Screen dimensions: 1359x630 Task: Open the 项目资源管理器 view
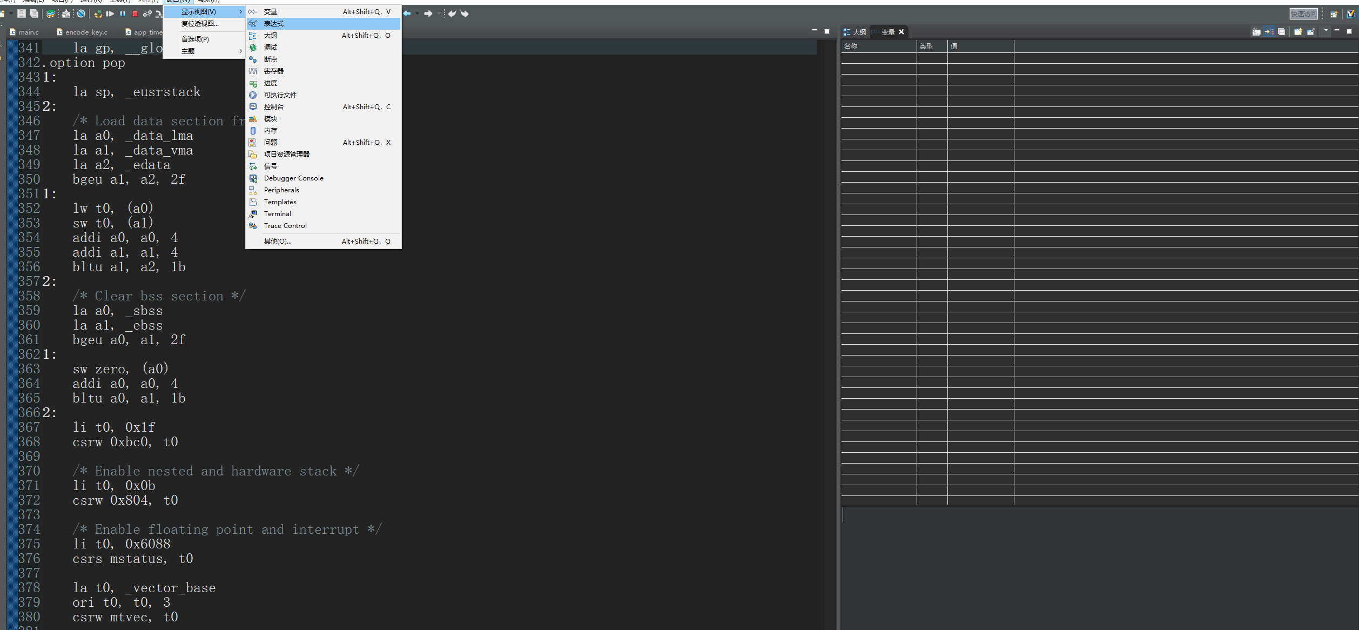[324, 154]
